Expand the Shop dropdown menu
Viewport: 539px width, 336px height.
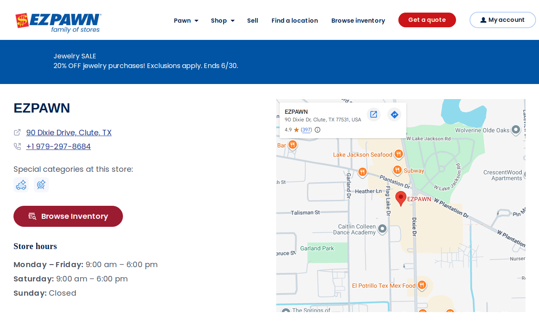[x=223, y=21]
